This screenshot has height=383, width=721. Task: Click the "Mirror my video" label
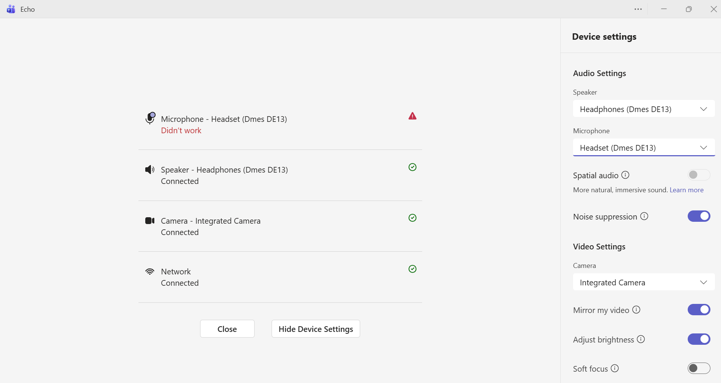click(x=601, y=310)
